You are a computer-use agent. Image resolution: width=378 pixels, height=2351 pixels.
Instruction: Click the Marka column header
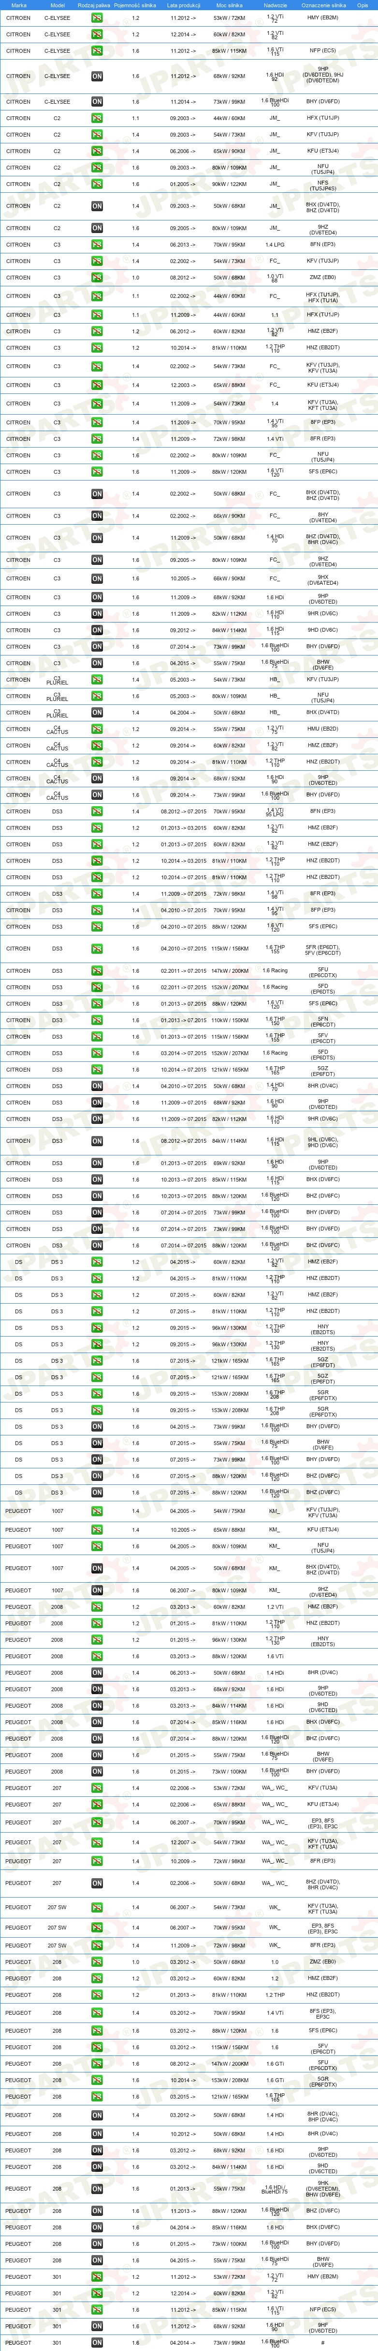pos(18,4)
